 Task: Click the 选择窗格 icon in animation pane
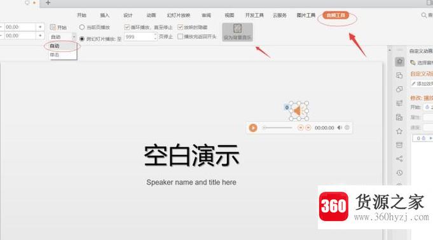[413, 63]
